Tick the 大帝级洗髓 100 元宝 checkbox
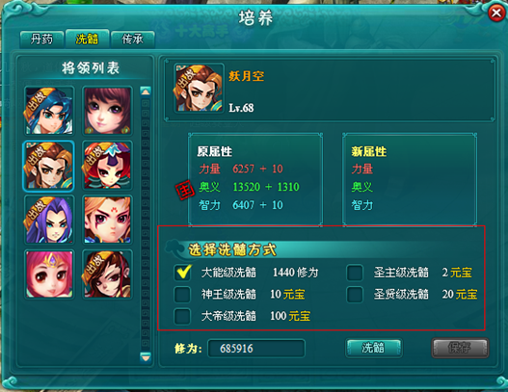 182,316
